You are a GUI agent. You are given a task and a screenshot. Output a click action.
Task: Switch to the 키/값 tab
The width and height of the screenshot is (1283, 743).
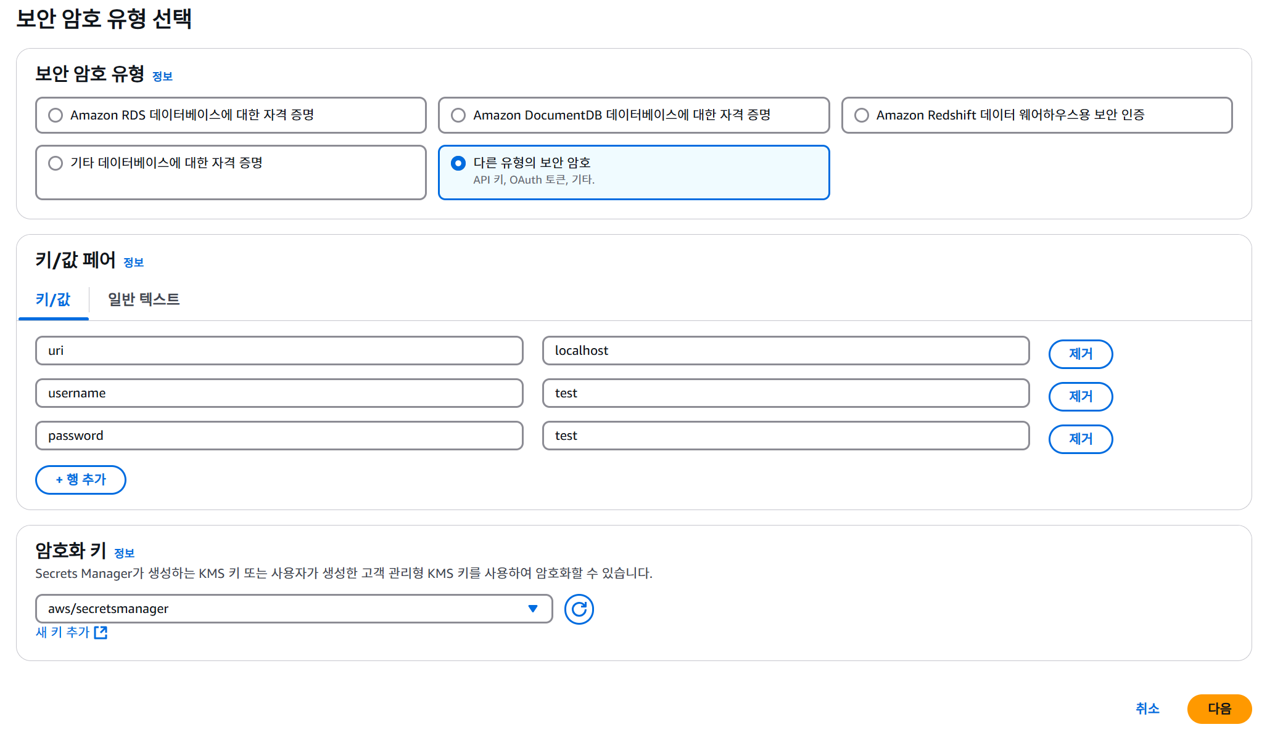(53, 299)
